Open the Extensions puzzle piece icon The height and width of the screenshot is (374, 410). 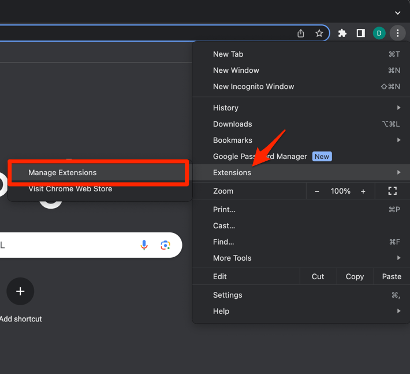click(x=342, y=34)
